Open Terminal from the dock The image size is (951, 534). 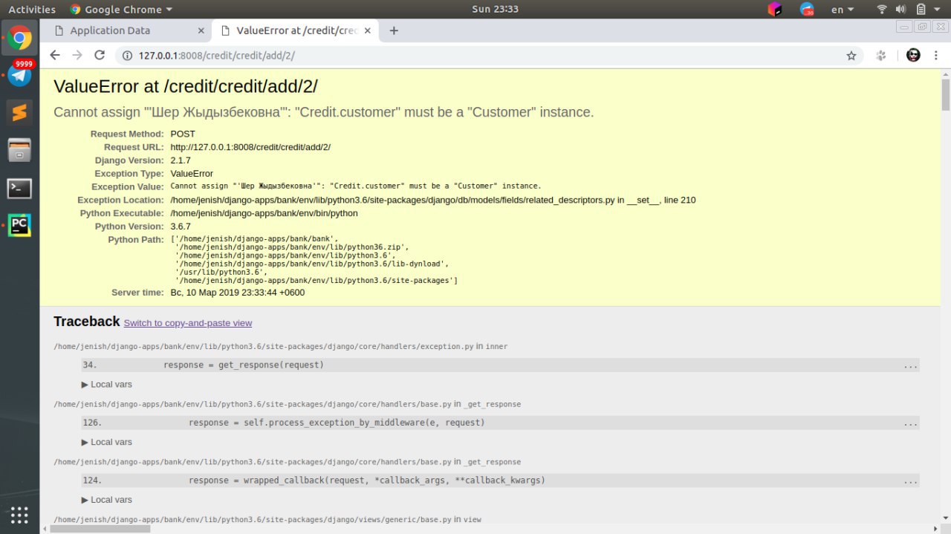click(20, 188)
